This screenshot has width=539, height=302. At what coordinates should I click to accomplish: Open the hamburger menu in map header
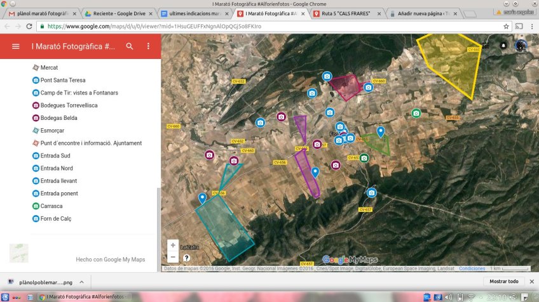point(16,46)
